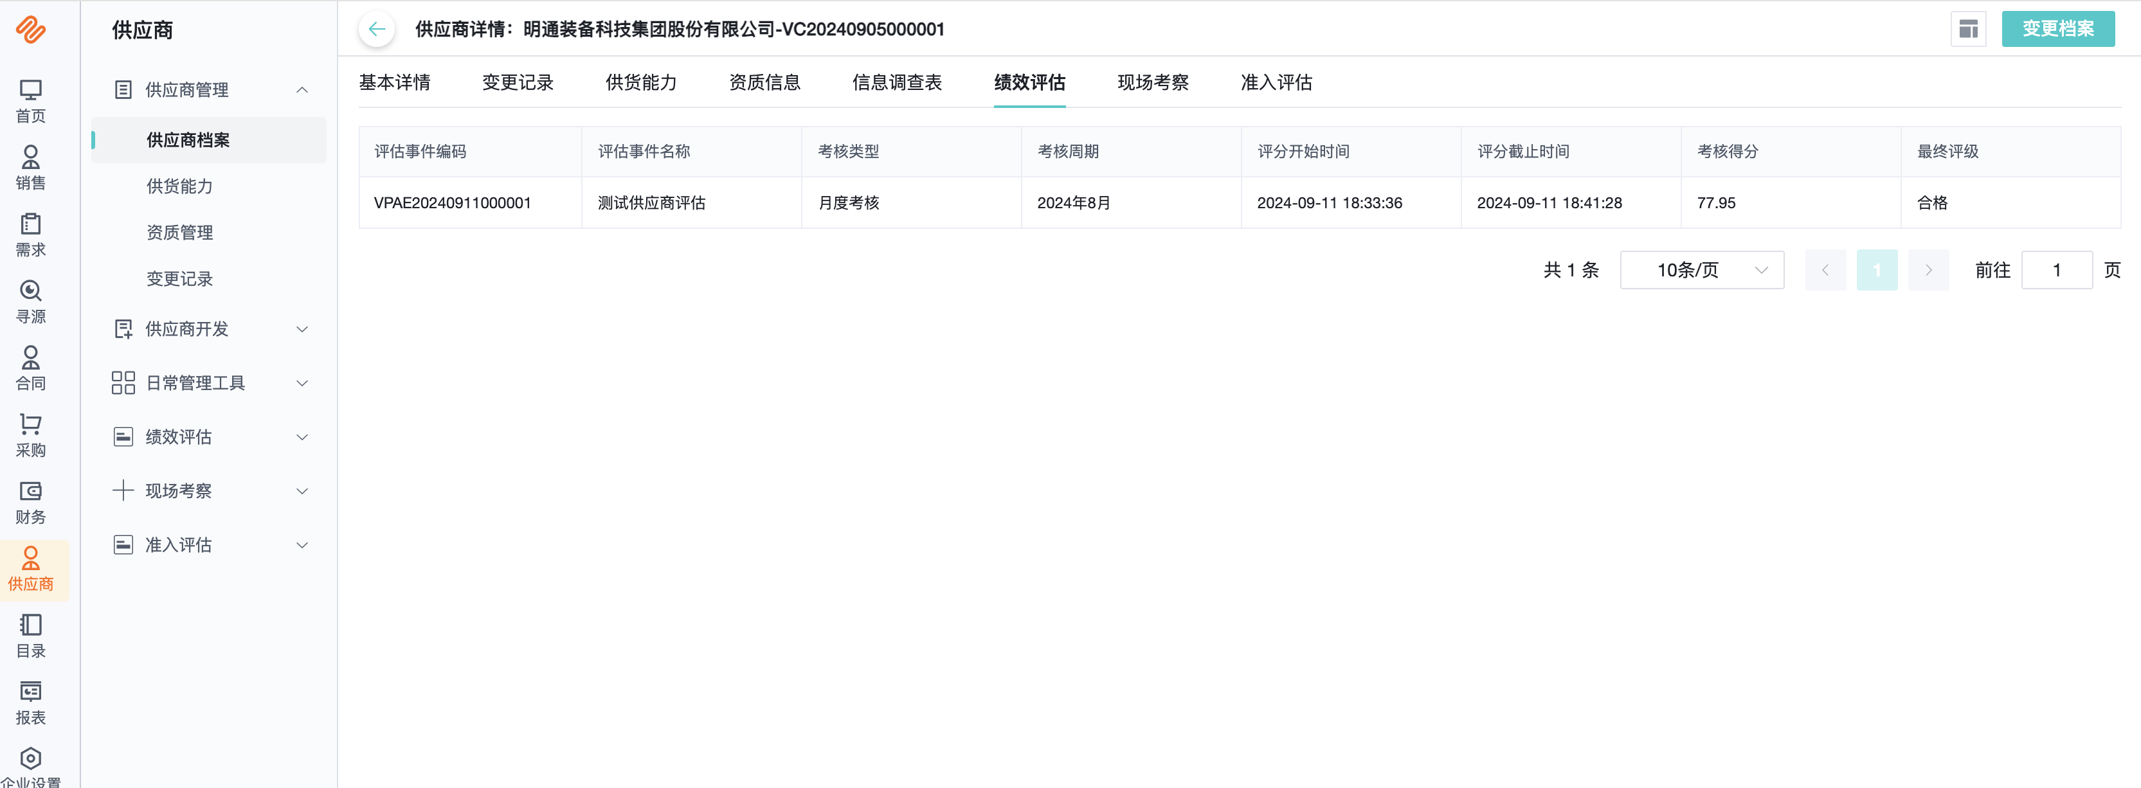Screen dimensions: 2141x788
Task: Click the 供应商开发 menu icon
Action: 123,329
